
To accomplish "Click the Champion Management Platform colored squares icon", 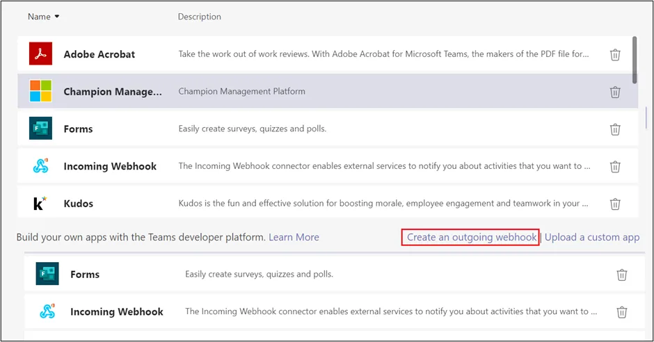I will coord(40,91).
